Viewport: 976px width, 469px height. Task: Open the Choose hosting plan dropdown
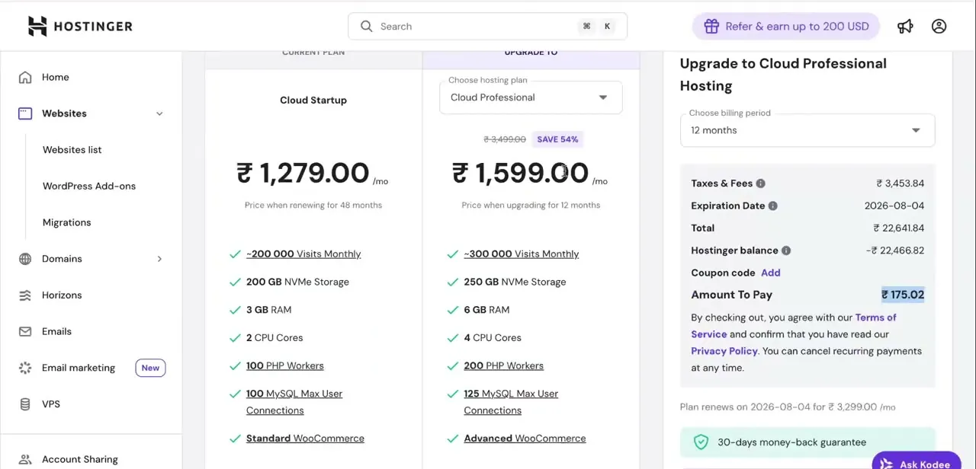point(531,97)
